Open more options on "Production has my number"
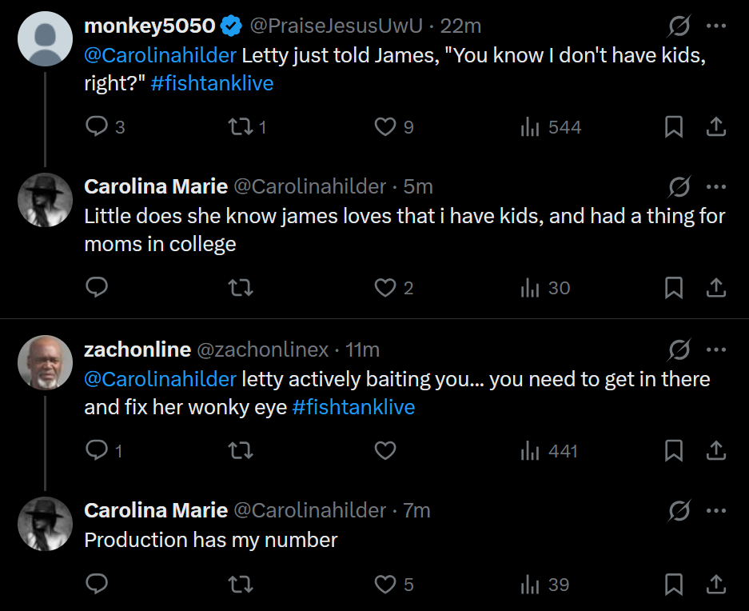 point(716,510)
